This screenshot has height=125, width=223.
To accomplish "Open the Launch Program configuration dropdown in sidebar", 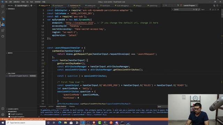I will pyautogui.click(x=23, y=6).
